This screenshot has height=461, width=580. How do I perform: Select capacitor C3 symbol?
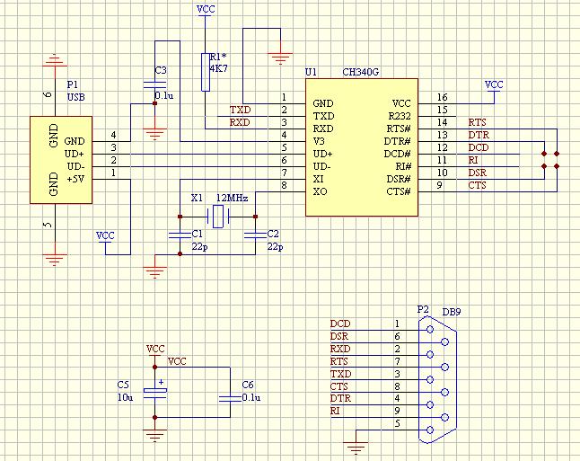pos(154,83)
